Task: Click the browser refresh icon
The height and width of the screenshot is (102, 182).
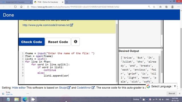Action: tap(15, 7)
